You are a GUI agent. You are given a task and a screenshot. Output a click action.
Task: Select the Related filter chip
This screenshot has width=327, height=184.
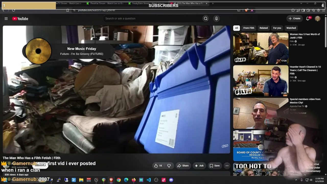pos(264,28)
